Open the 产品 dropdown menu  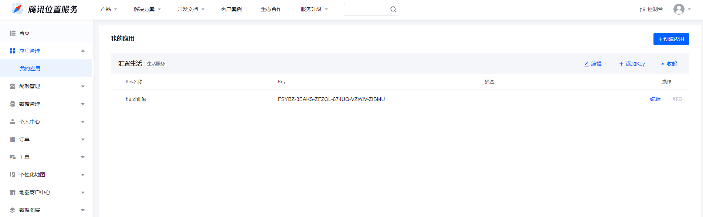[108, 9]
